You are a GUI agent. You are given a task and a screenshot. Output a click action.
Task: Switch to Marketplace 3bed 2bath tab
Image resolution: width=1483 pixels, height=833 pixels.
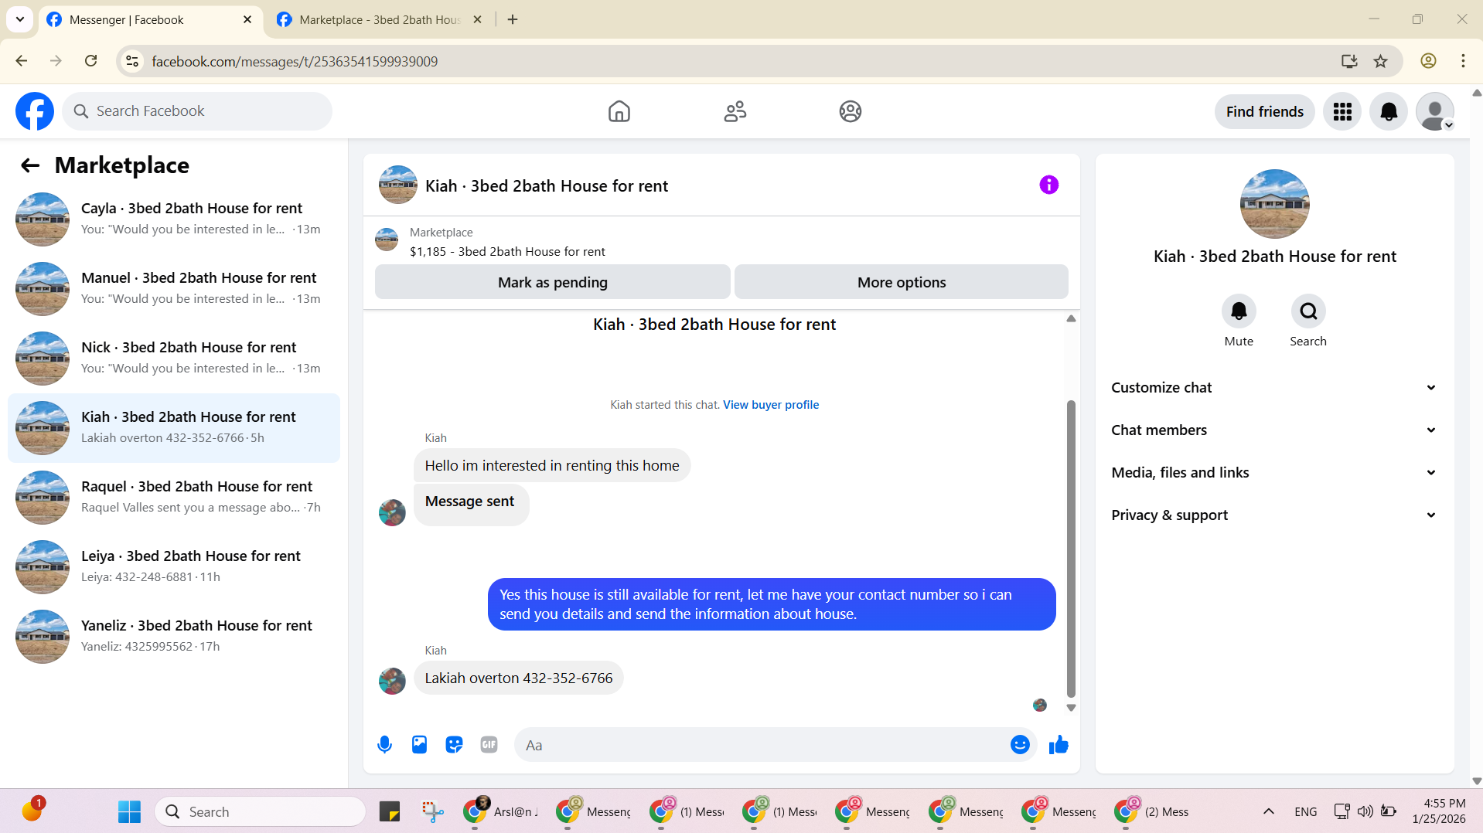pyautogui.click(x=379, y=20)
